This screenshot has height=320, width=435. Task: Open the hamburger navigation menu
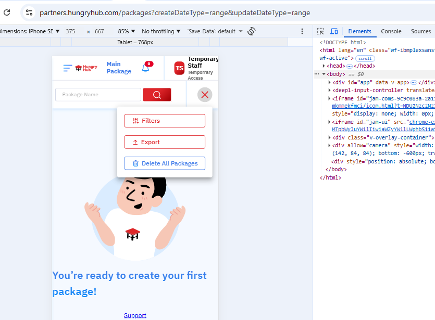[x=67, y=68]
